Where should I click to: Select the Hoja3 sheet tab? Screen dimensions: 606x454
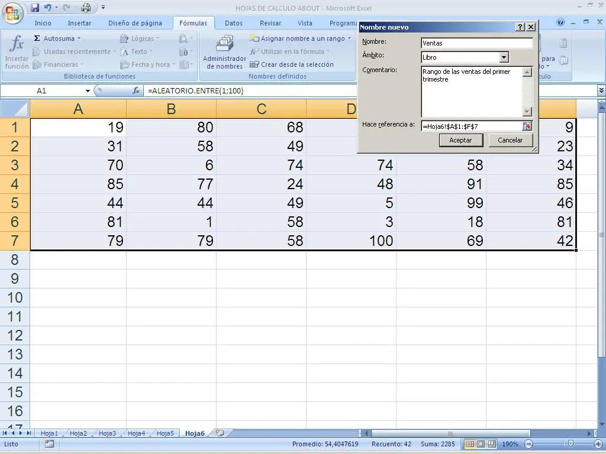(x=107, y=433)
